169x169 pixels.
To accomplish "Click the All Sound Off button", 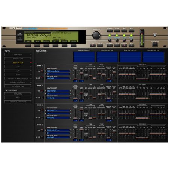I will (155, 44).
